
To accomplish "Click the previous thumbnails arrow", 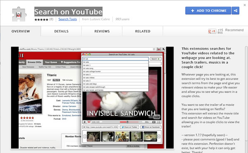I will tap(85, 136).
